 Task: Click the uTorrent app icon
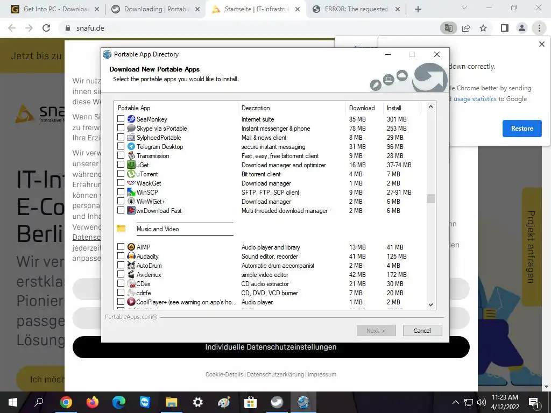click(131, 174)
